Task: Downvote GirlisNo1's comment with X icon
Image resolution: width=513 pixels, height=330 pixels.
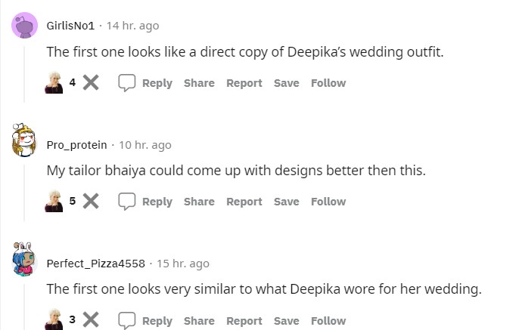Action: pos(91,82)
